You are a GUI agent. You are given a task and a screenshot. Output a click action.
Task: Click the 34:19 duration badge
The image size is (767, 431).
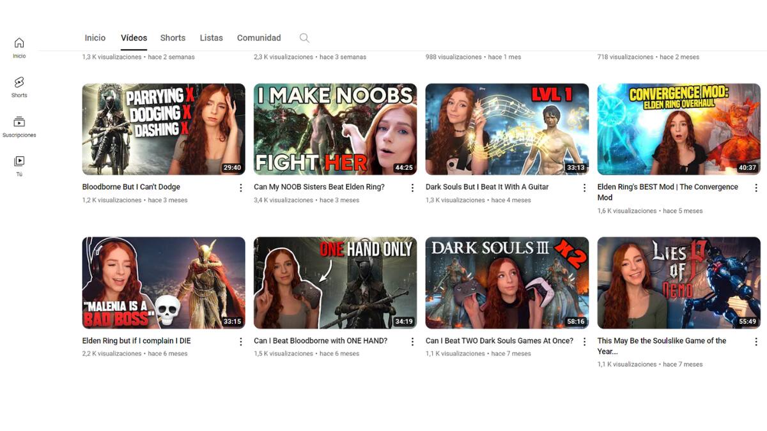[x=403, y=322]
